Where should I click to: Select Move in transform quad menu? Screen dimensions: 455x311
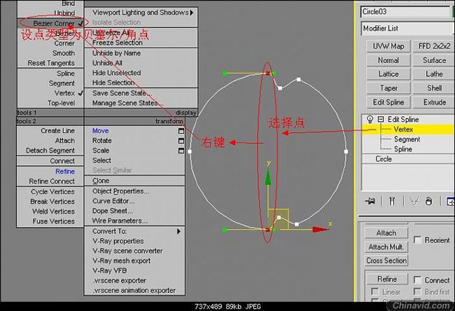[100, 131]
